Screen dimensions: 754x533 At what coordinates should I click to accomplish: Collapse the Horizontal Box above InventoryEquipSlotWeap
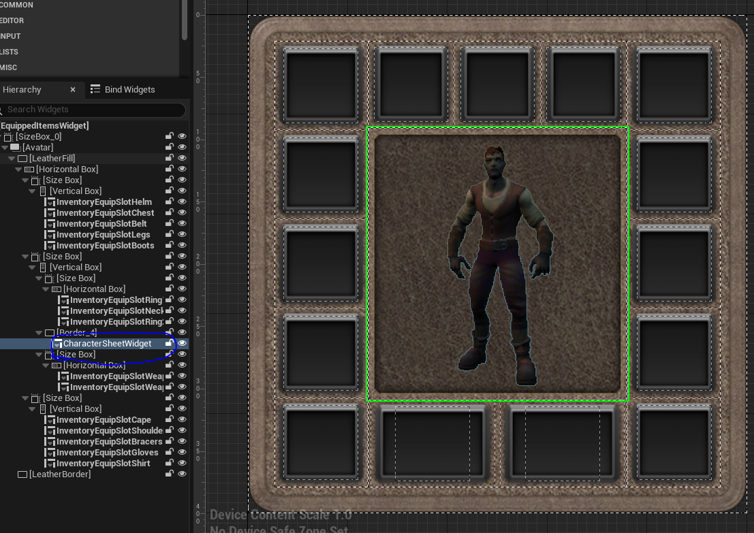[x=45, y=366]
